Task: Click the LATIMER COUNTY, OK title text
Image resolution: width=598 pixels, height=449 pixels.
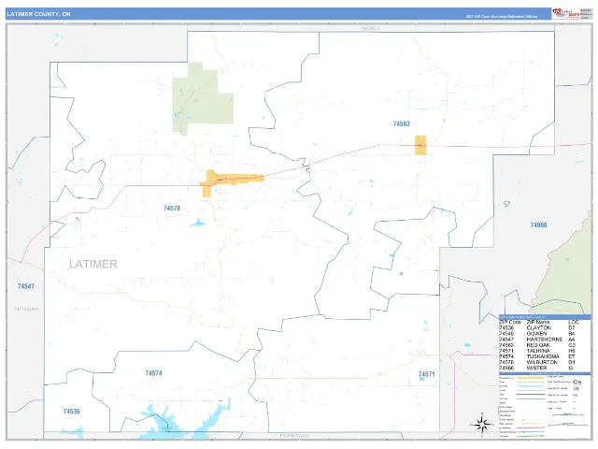Action: (x=38, y=14)
